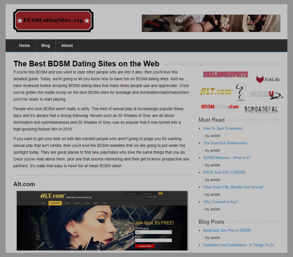Click the question mark figure icon
Screen dimensions: 293x257
[x=241, y=92]
